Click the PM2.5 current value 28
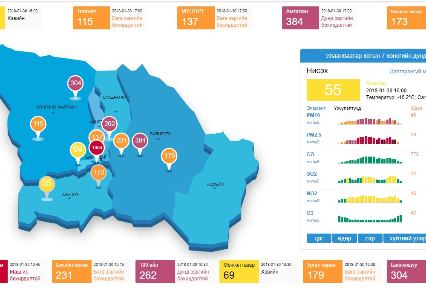The height and width of the screenshot is (294, 426). click(413, 134)
